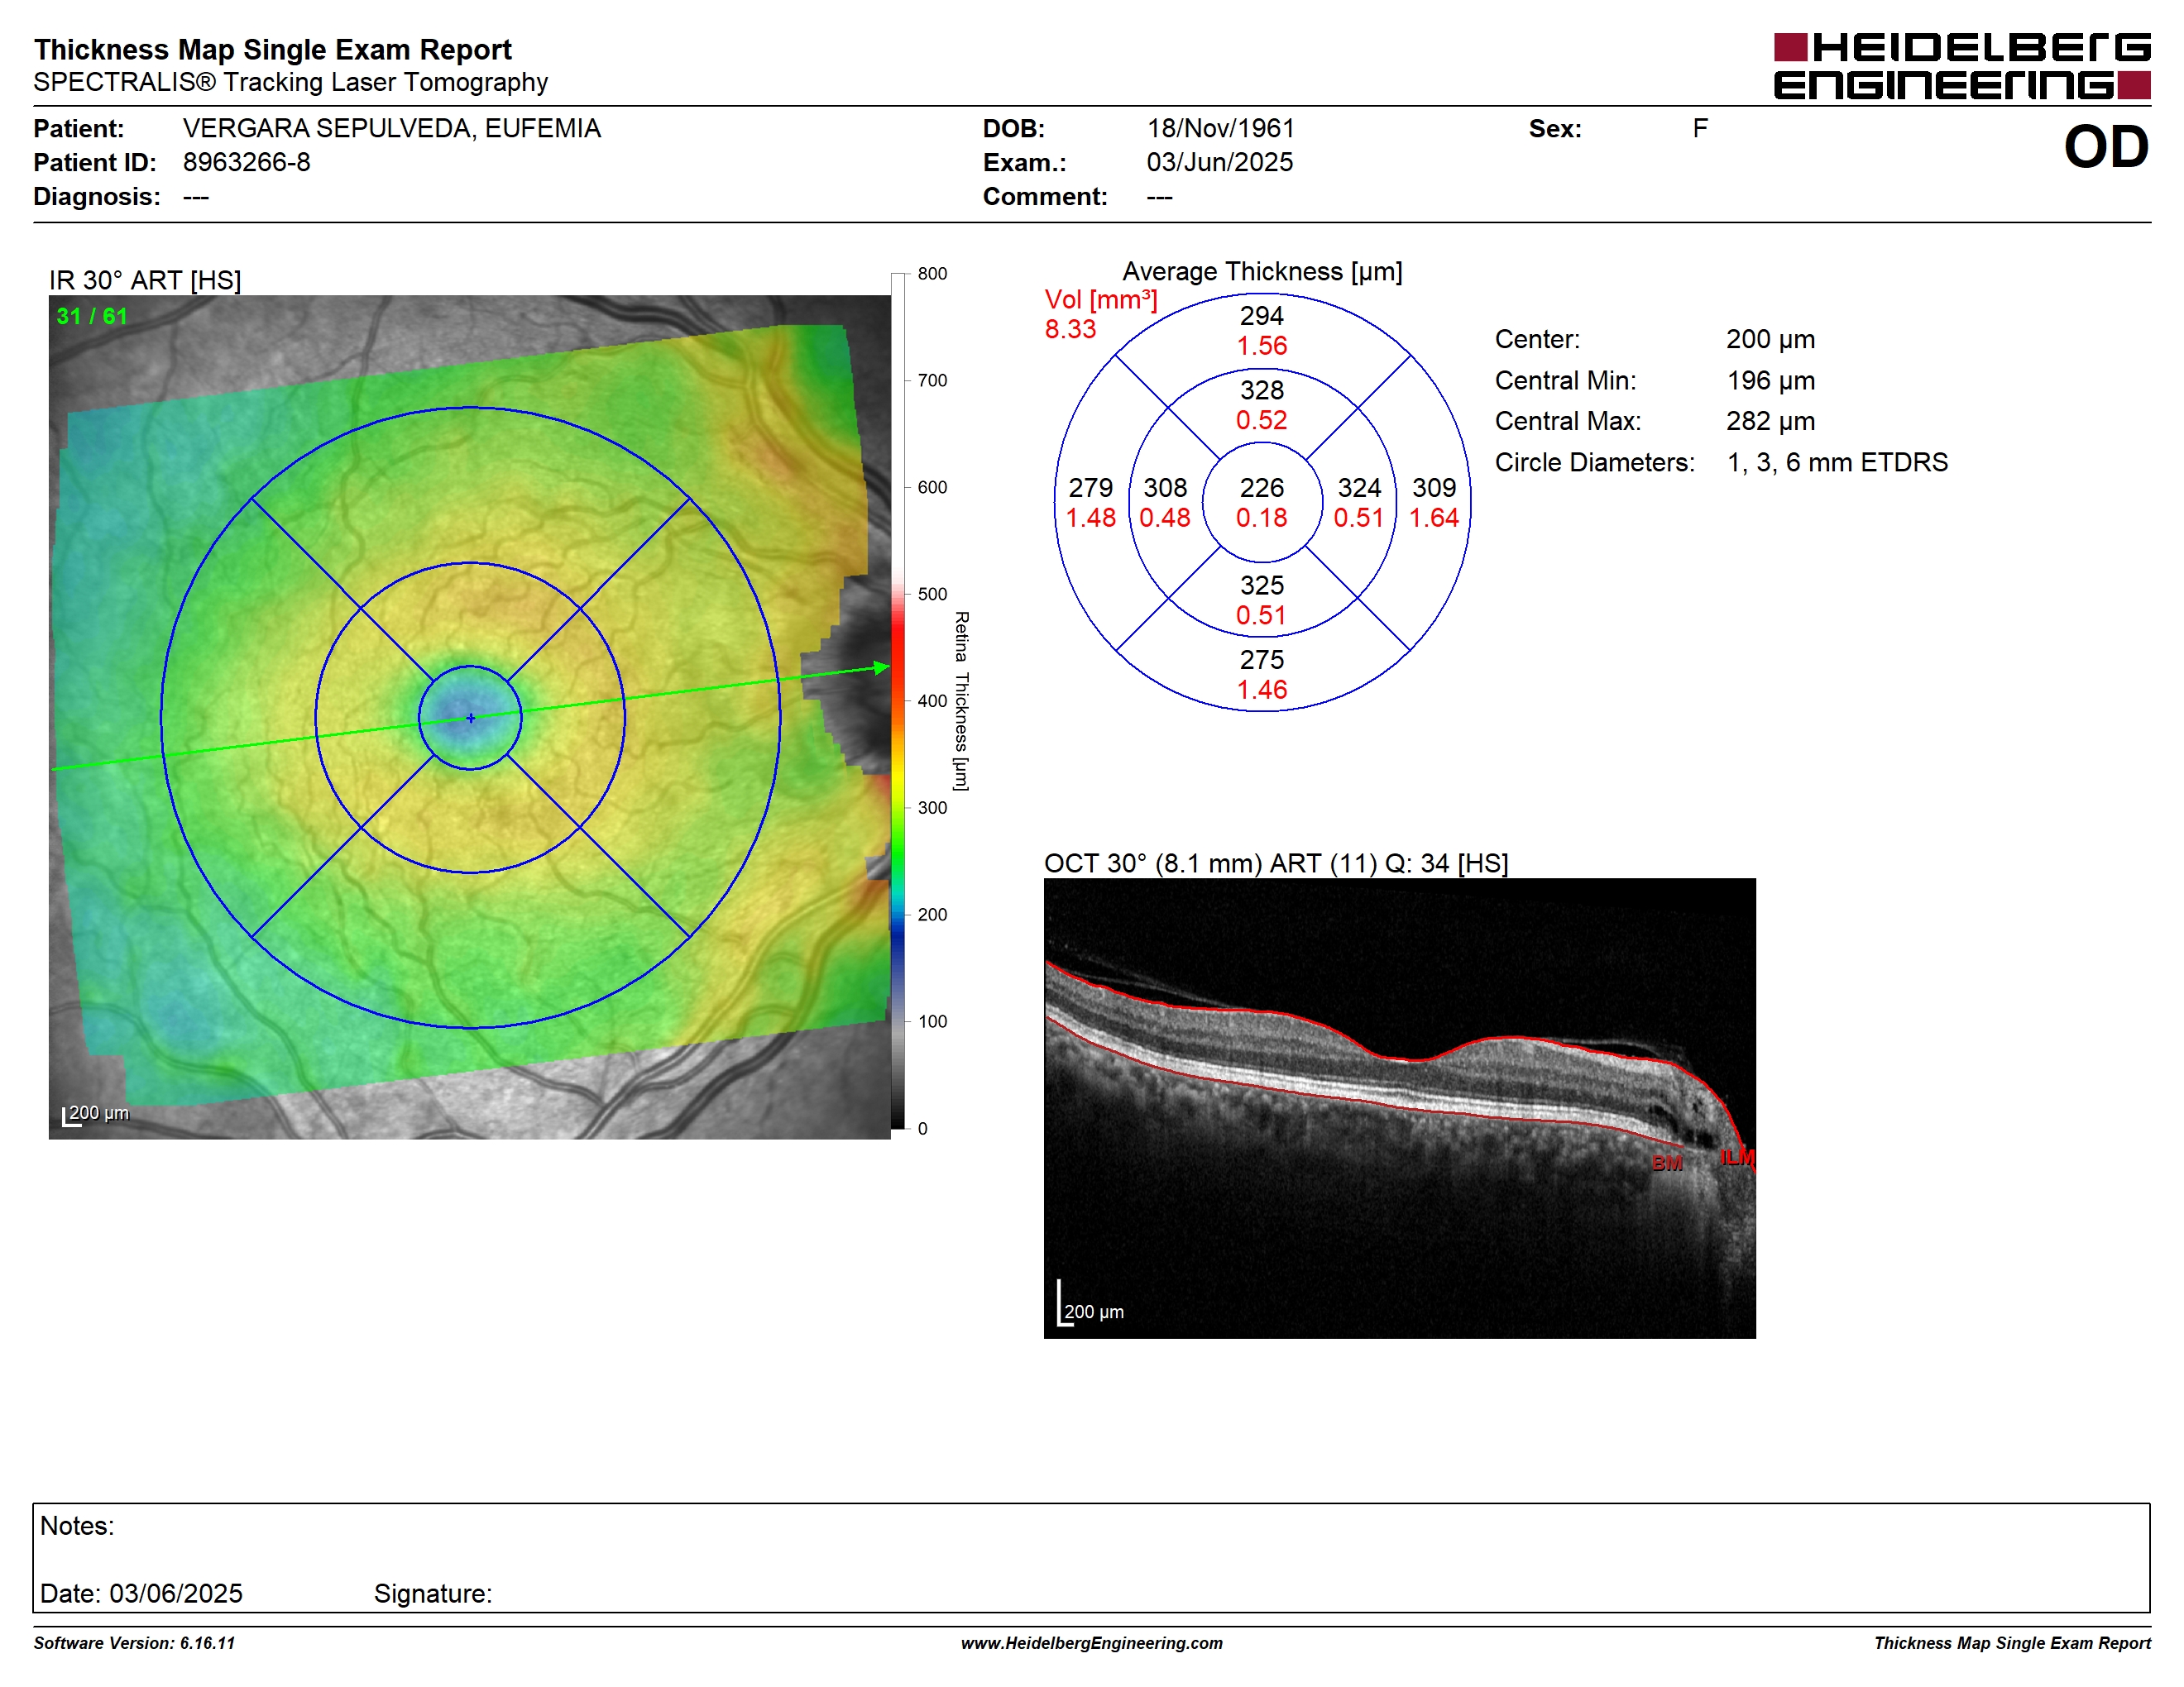Click the IR 30° ART [HS] image label

145,280
